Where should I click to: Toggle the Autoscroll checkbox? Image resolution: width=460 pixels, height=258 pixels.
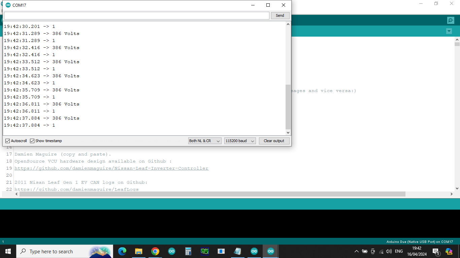8,141
